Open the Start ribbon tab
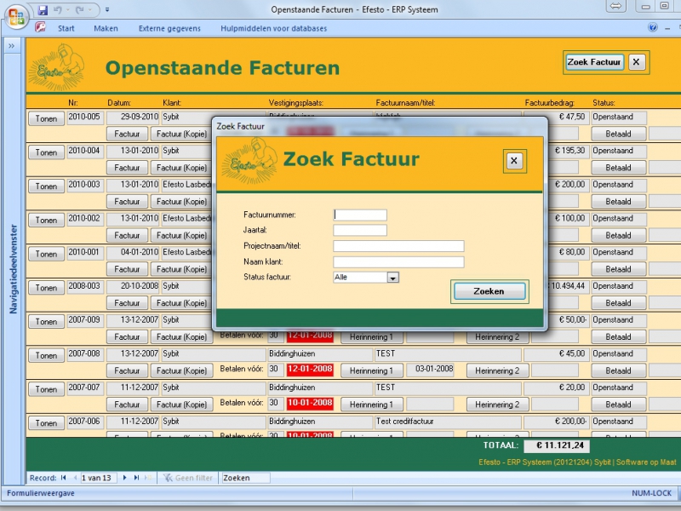This screenshot has height=511, width=681. [x=66, y=28]
